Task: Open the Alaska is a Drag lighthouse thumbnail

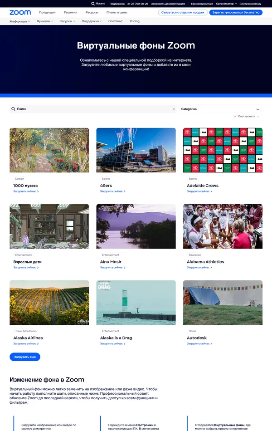Action: pyautogui.click(x=136, y=302)
